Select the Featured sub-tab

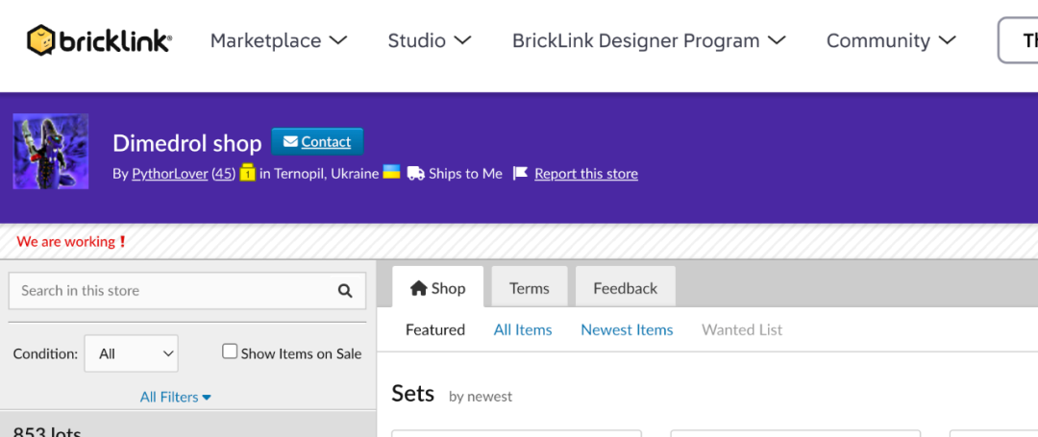(435, 329)
